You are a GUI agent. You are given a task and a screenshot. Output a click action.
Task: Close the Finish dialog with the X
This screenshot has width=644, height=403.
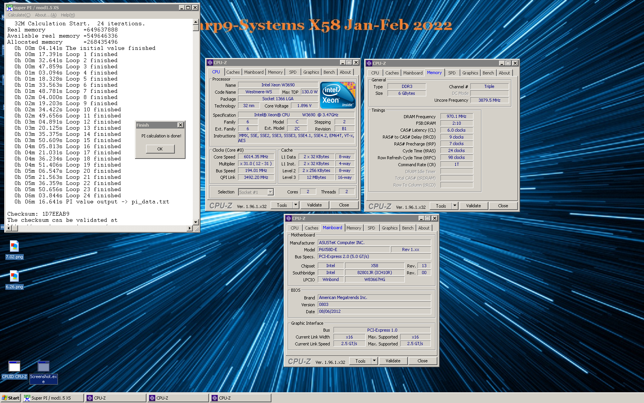181,125
